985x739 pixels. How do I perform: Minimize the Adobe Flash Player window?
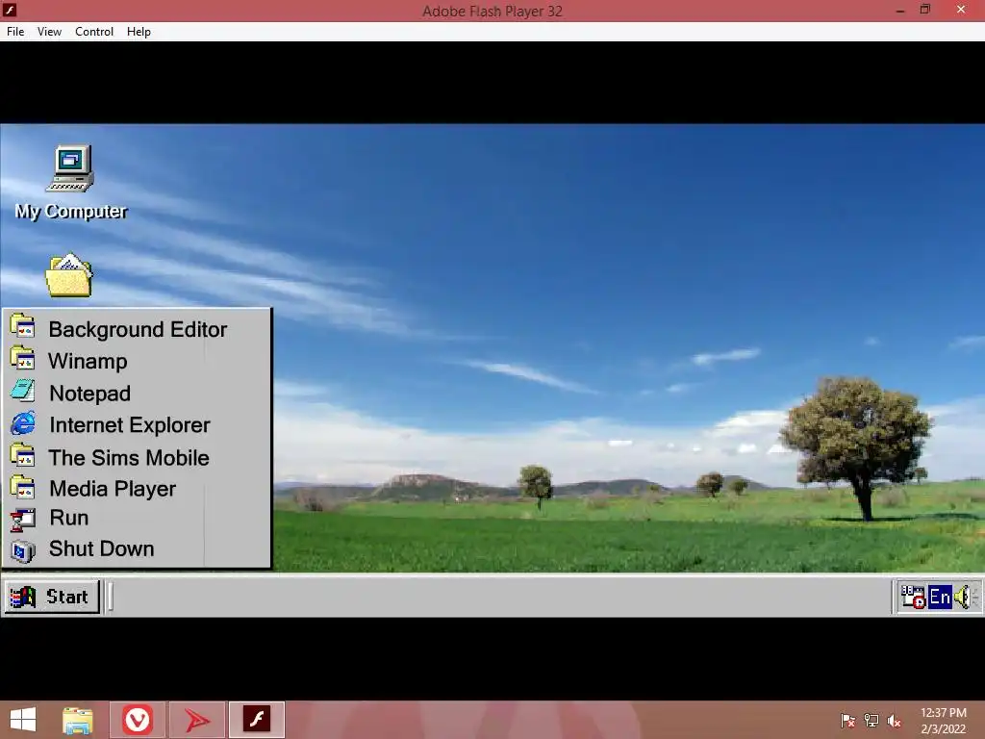(900, 10)
